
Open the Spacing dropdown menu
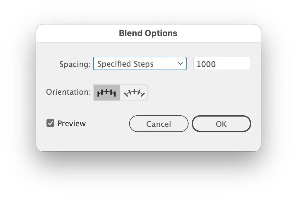(139, 64)
